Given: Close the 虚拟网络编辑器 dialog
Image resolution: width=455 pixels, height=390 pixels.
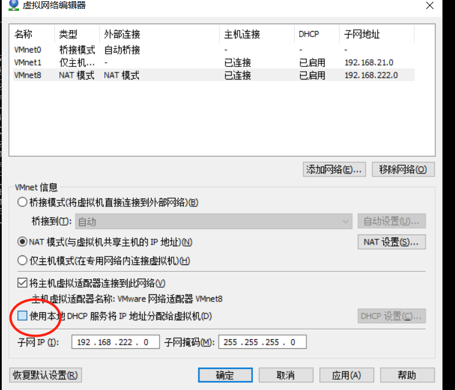Looking at the screenshot, I should tap(430, 5).
